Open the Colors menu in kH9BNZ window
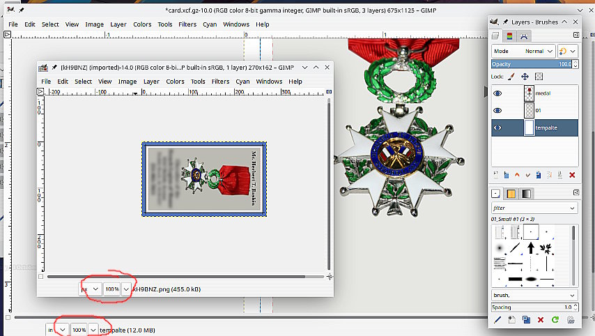This screenshot has width=595, height=336. pyautogui.click(x=175, y=81)
